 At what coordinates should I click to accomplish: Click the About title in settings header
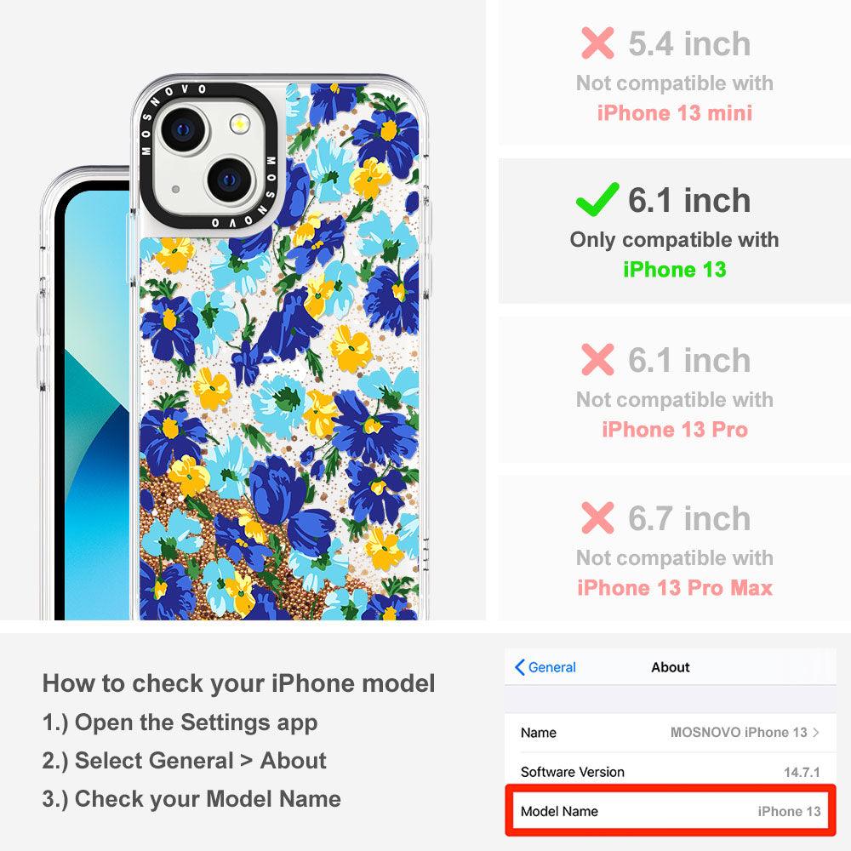(671, 667)
